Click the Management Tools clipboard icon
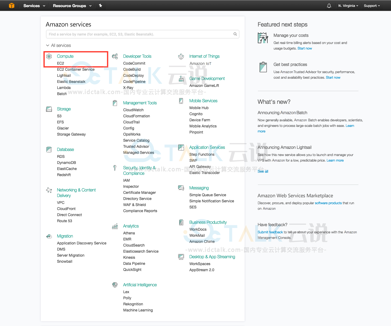This screenshot has height=326, width=391. [115, 103]
